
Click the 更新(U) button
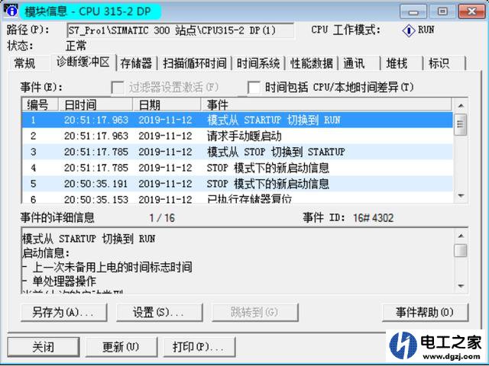(x=121, y=347)
